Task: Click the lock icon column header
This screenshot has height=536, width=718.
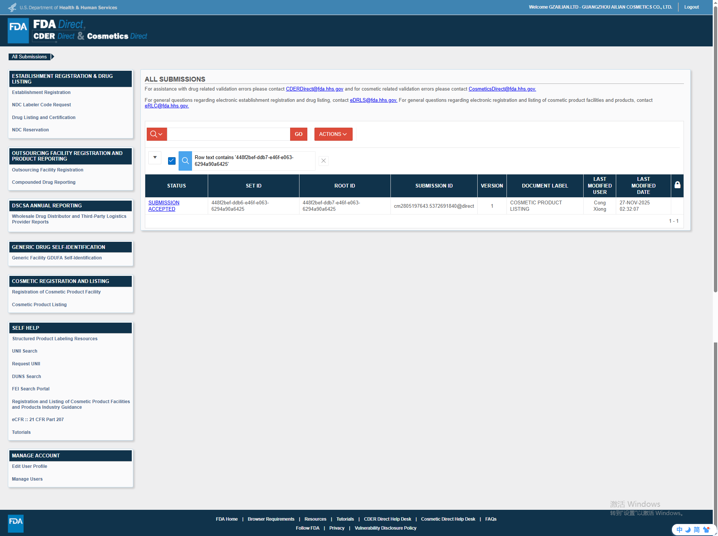Action: 677,185
